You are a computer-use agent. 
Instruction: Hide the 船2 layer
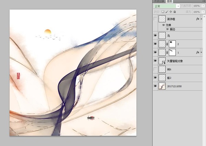click(155, 78)
